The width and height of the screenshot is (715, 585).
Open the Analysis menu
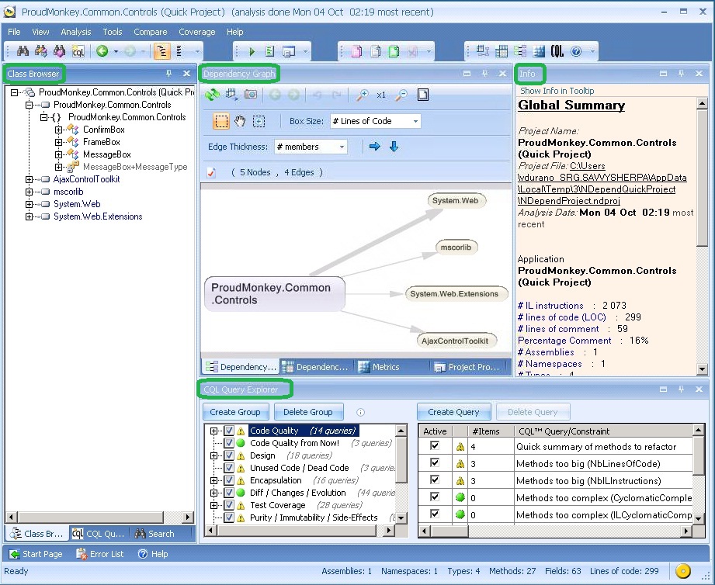[76, 32]
